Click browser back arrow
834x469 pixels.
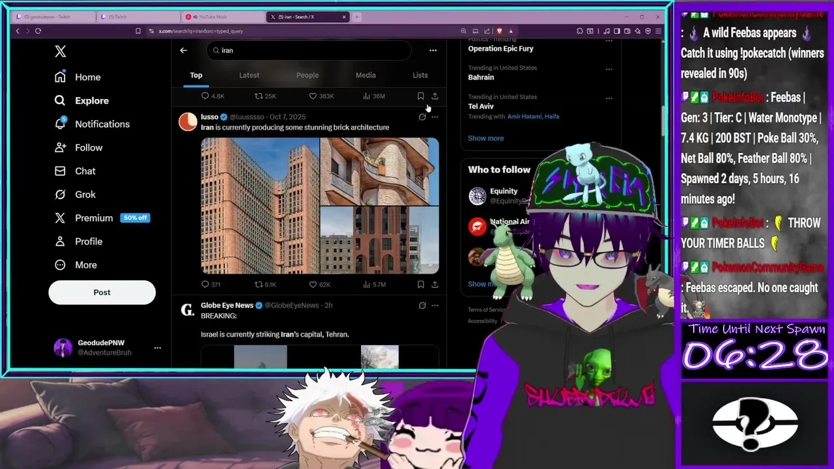tap(18, 31)
